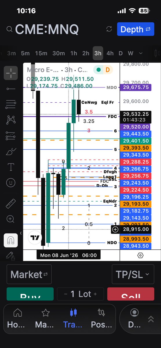Collapse the drawing toolbar arrow

[x=21, y=233]
